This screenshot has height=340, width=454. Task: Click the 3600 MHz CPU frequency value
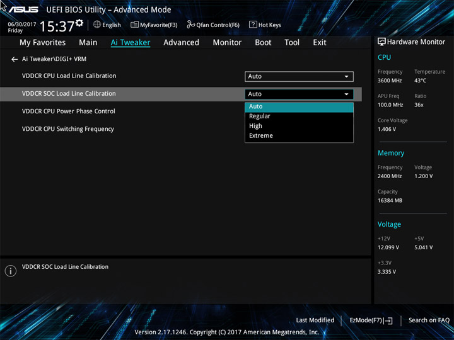click(x=390, y=81)
